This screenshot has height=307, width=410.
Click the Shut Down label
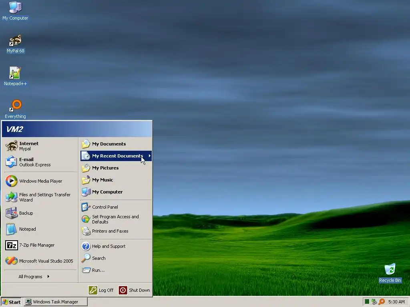tap(139, 290)
